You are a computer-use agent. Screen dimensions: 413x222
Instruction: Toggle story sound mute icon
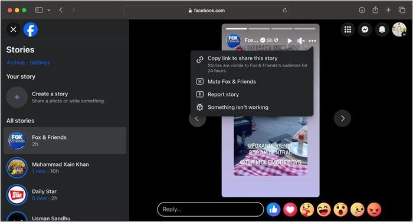click(x=301, y=41)
